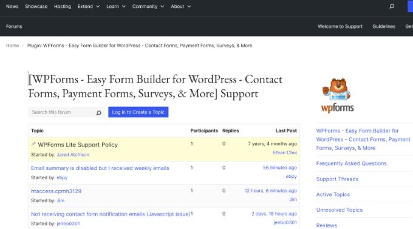Image resolution: width=413 pixels, height=229 pixels.
Task: Go to Forums in the sub-navigation
Action: 14,26
